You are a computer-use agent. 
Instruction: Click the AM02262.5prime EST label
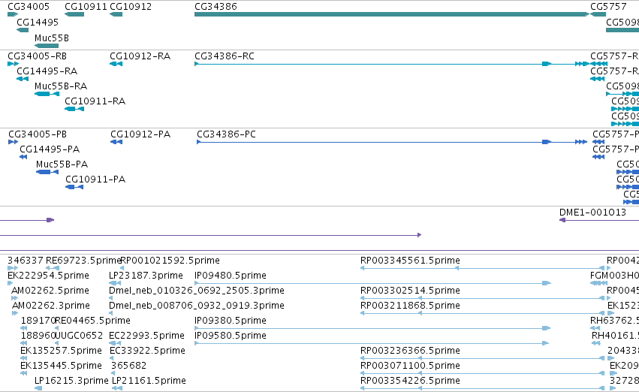tap(50, 290)
